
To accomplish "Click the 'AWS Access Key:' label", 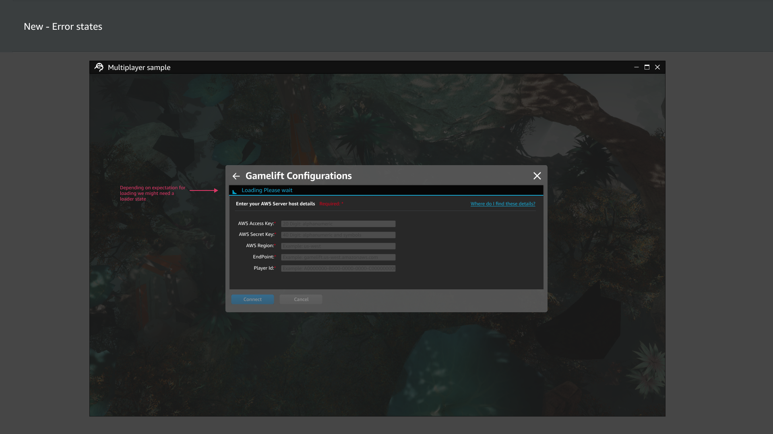I will coord(256,223).
